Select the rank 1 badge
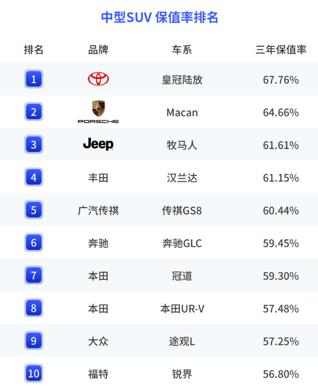This screenshot has width=318, height=387. pos(34,79)
